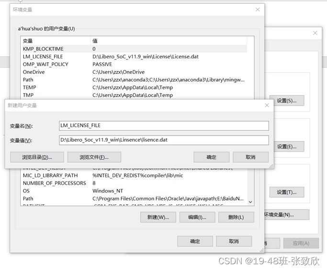327x270 pixels.
Task: Click 新建(W)... system variable button
Action: point(158,217)
